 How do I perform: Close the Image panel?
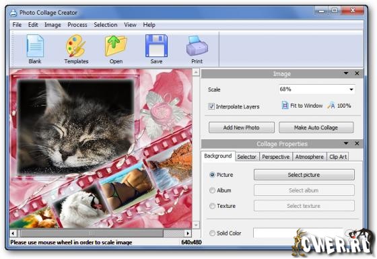(357, 73)
